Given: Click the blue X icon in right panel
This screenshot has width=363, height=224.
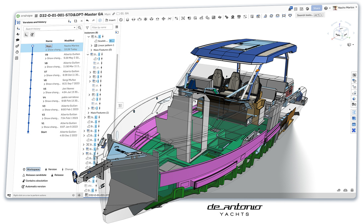Looking at the screenshot, I should point(354,130).
